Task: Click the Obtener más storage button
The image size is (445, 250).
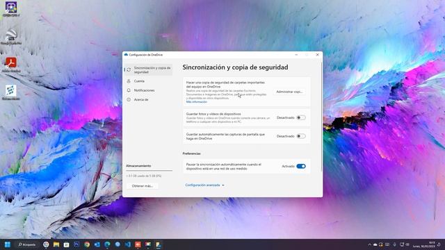Action: (143, 186)
